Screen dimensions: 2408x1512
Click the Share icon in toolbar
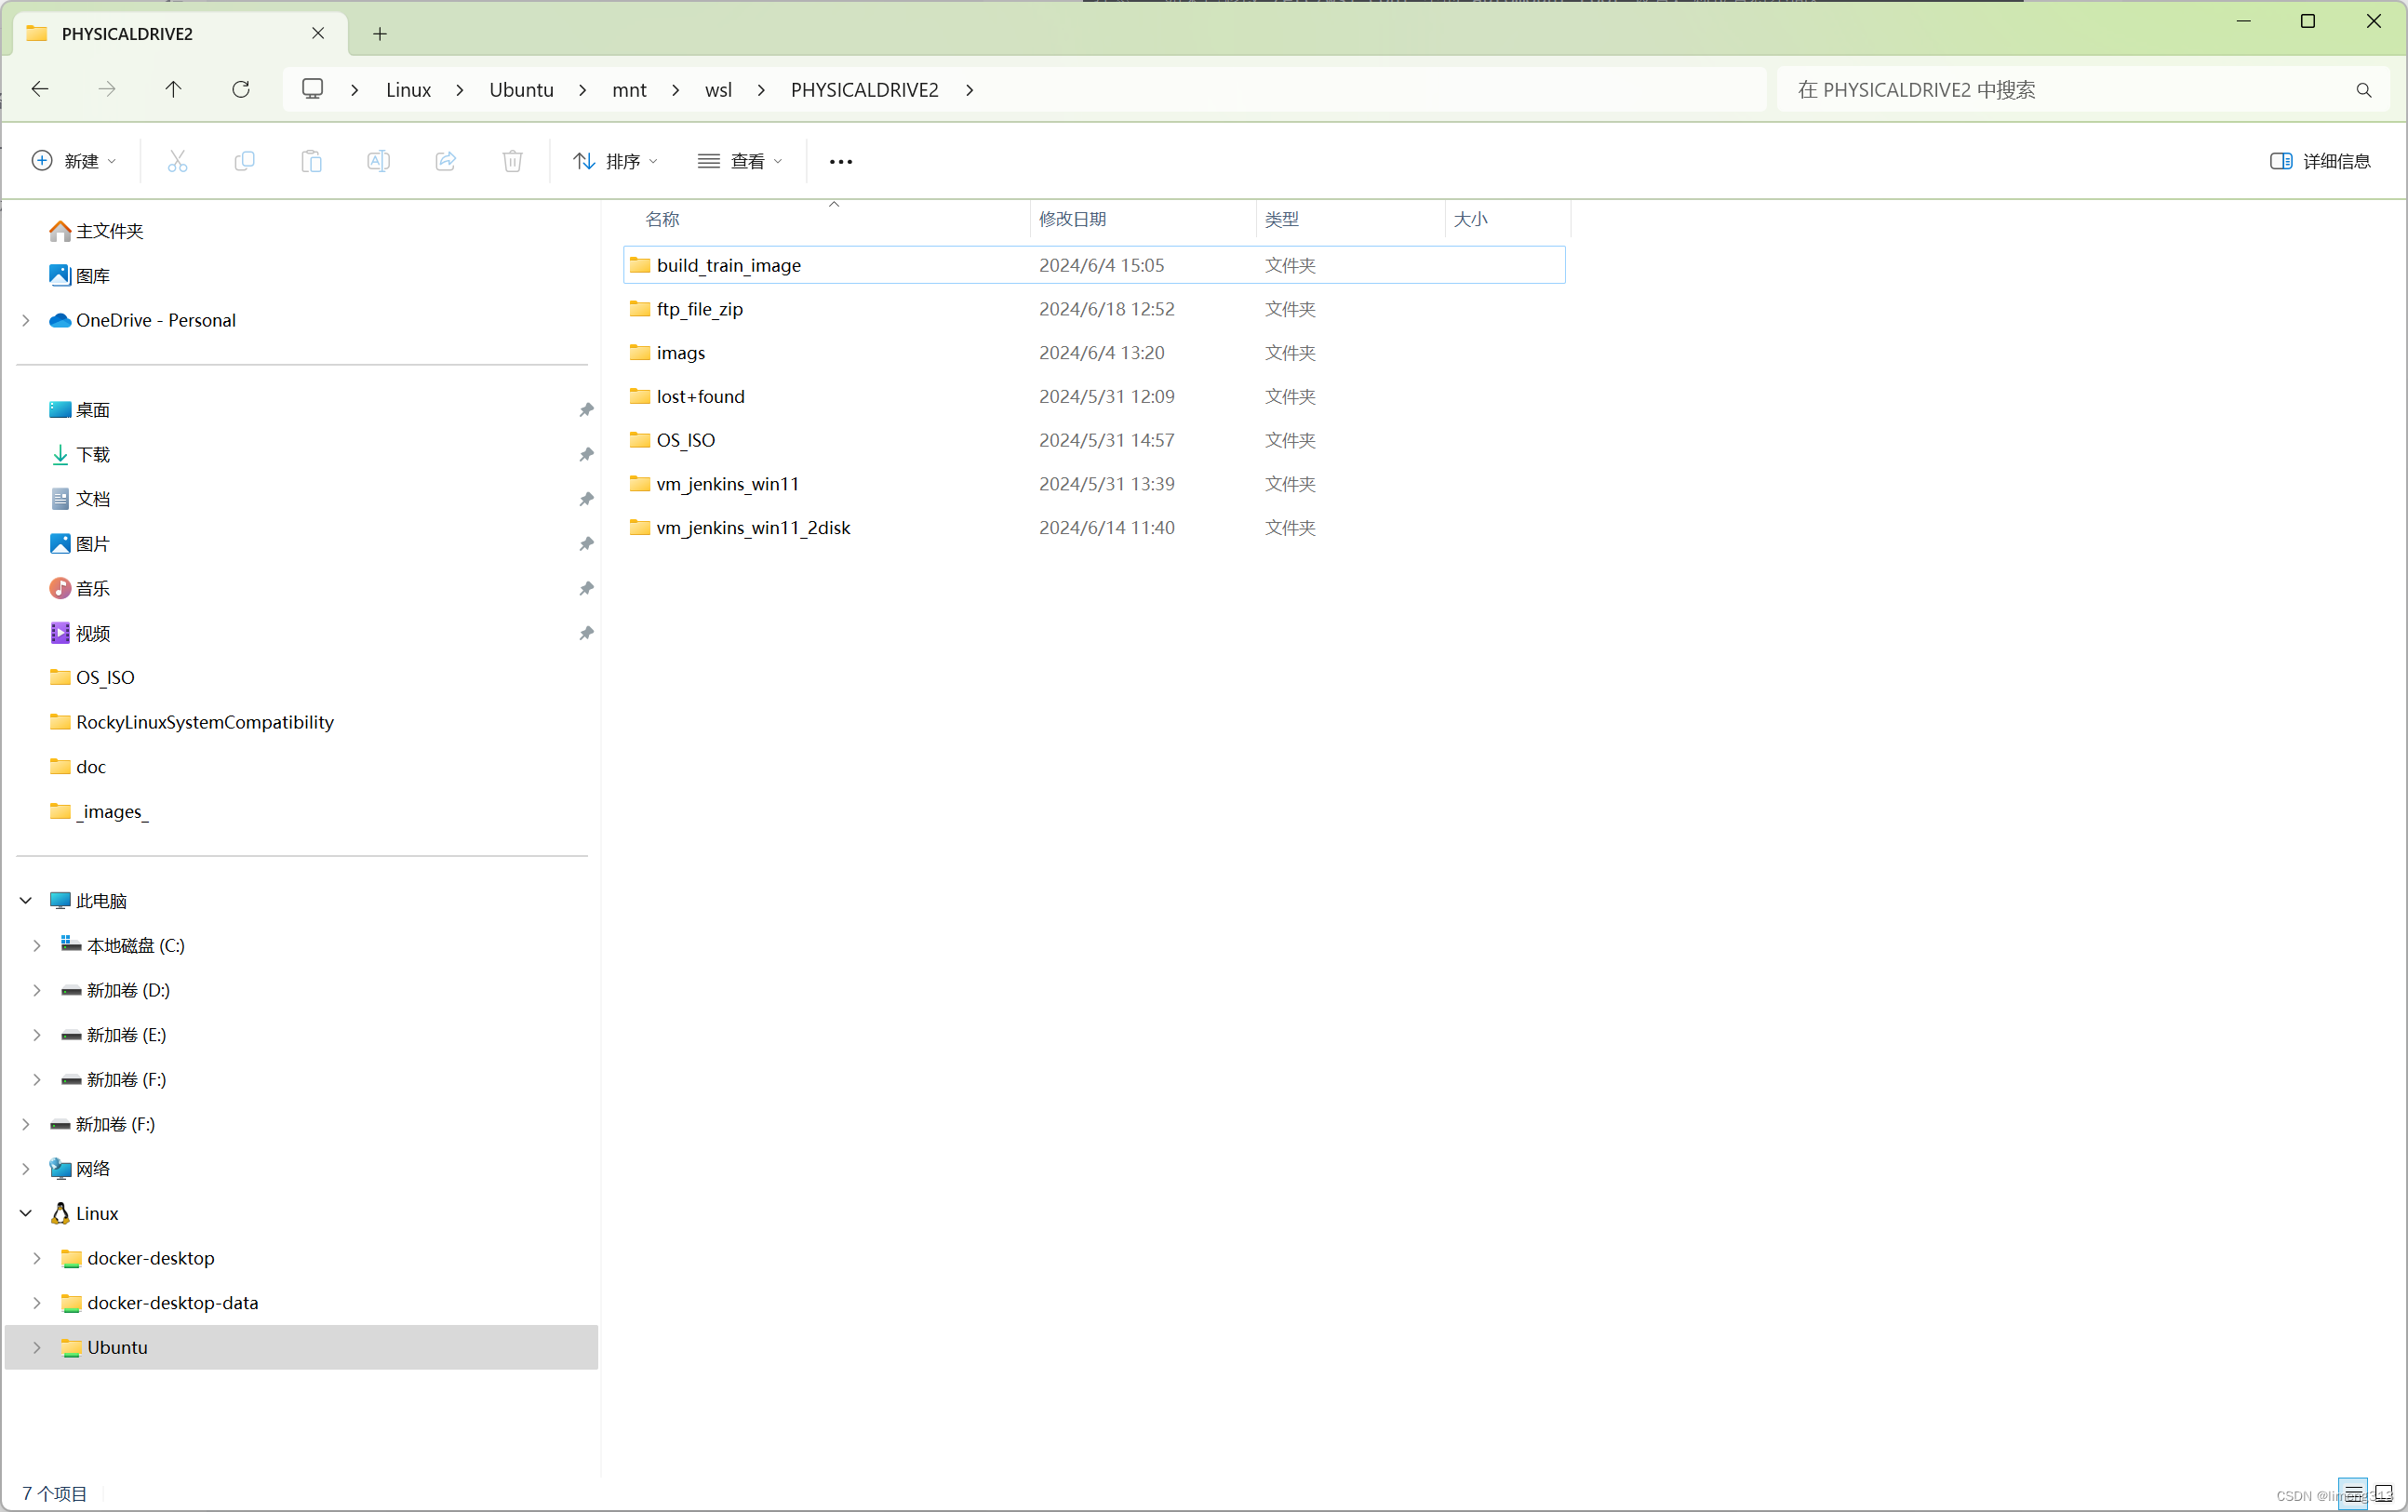point(445,161)
